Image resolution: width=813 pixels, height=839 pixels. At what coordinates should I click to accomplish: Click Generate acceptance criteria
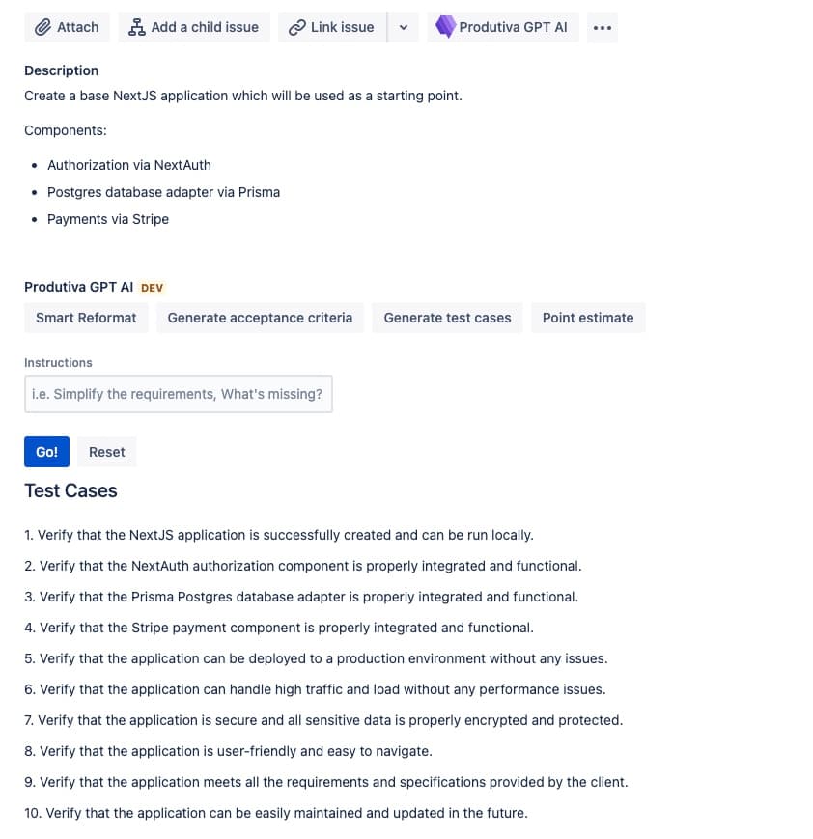260,317
